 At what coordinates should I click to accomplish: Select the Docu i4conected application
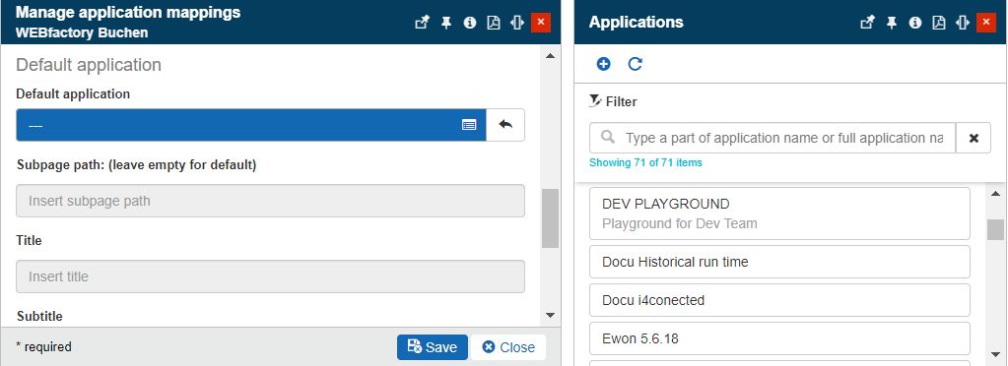[779, 300]
